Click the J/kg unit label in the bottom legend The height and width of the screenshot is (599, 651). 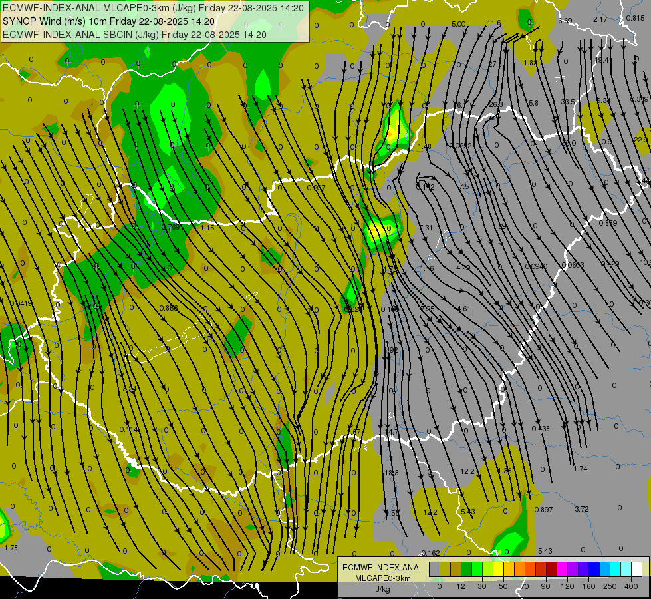pyautogui.click(x=382, y=589)
